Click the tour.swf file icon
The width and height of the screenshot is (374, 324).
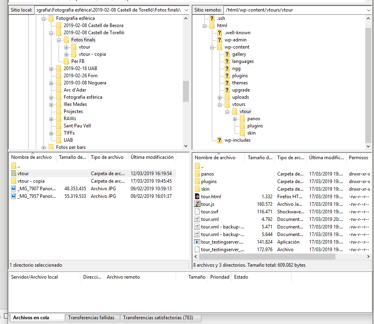[197, 212]
